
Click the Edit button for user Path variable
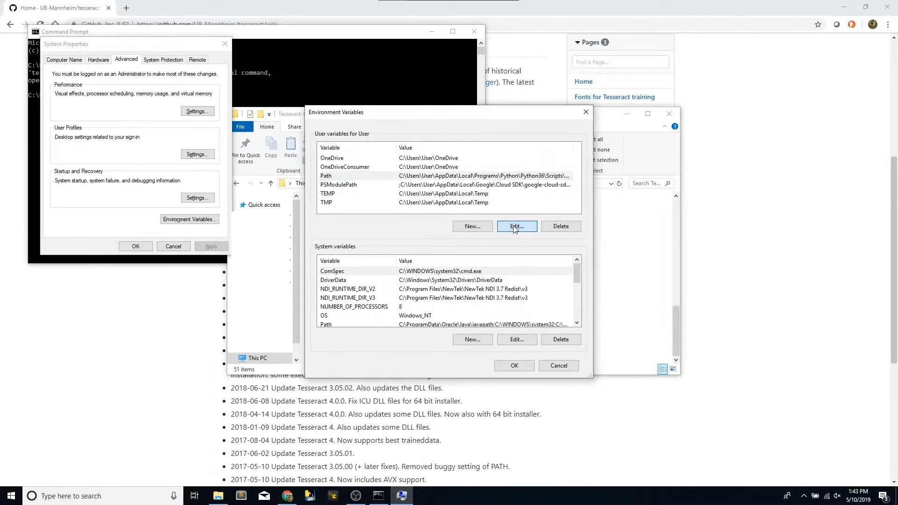[517, 226]
